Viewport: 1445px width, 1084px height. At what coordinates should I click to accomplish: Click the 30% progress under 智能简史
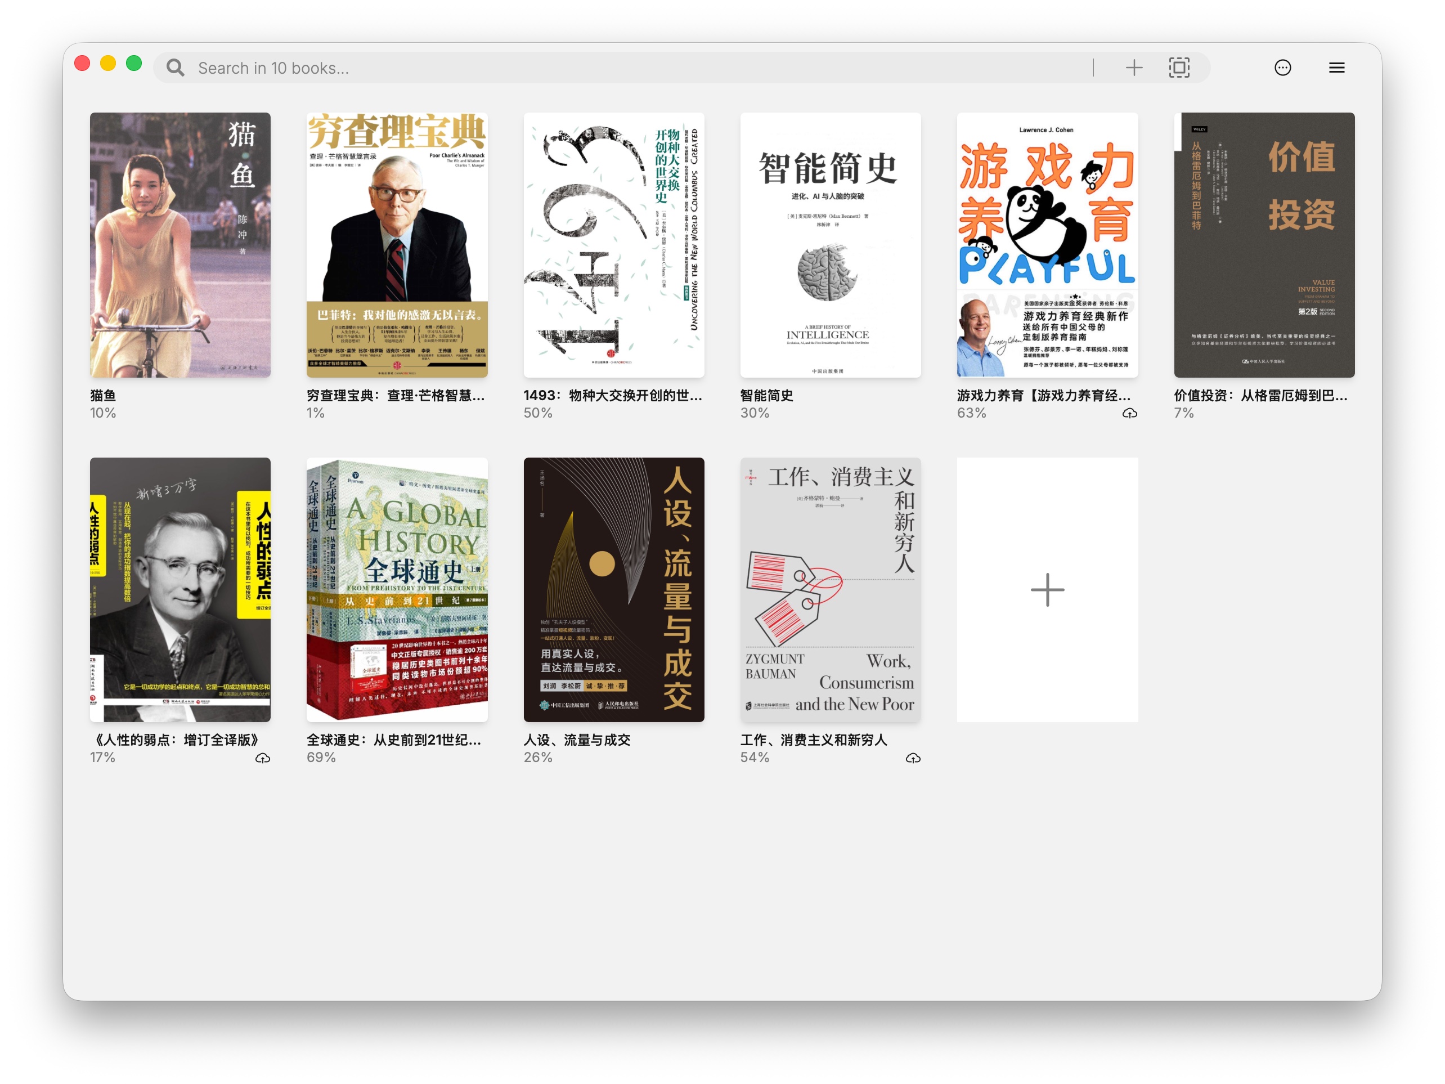click(755, 413)
